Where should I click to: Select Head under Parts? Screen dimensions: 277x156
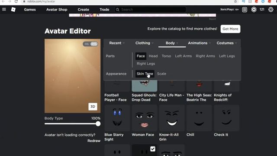(153, 56)
